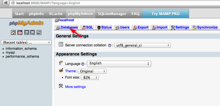Screen dimensions: 220x106
Task: Open the performance_schema database
Action: point(22,57)
